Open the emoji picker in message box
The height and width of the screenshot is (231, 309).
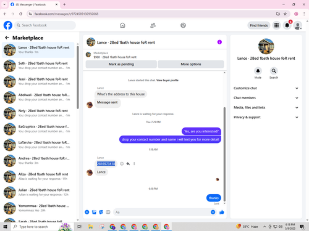213,212
